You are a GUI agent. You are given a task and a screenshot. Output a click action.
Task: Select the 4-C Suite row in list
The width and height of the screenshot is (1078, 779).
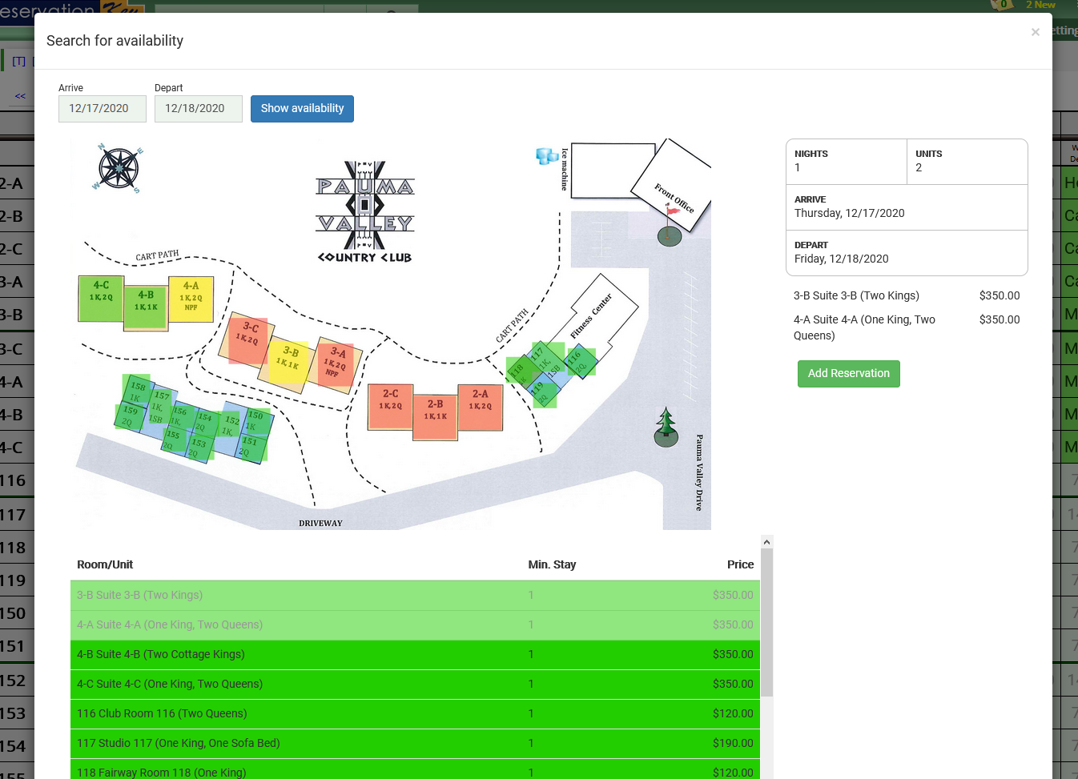tap(415, 685)
